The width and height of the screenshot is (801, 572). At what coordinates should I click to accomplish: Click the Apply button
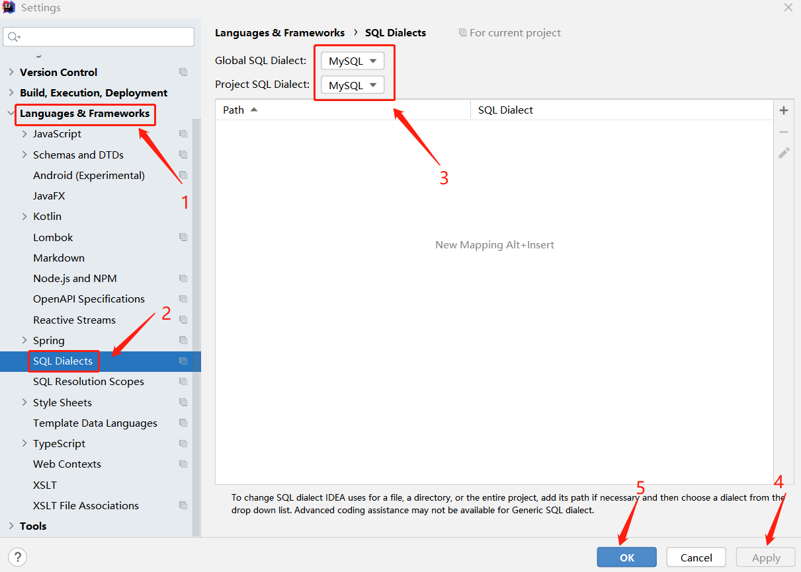(x=766, y=557)
